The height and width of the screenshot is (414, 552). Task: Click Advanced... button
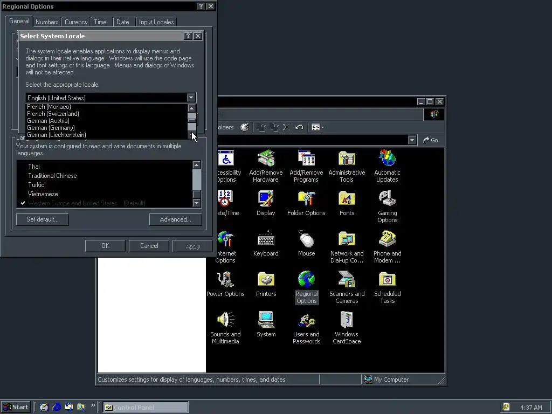pos(175,219)
